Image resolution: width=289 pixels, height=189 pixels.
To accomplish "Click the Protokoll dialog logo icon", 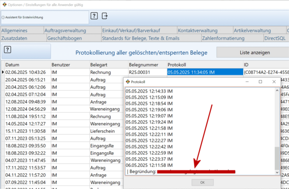I will pyautogui.click(x=128, y=82).
